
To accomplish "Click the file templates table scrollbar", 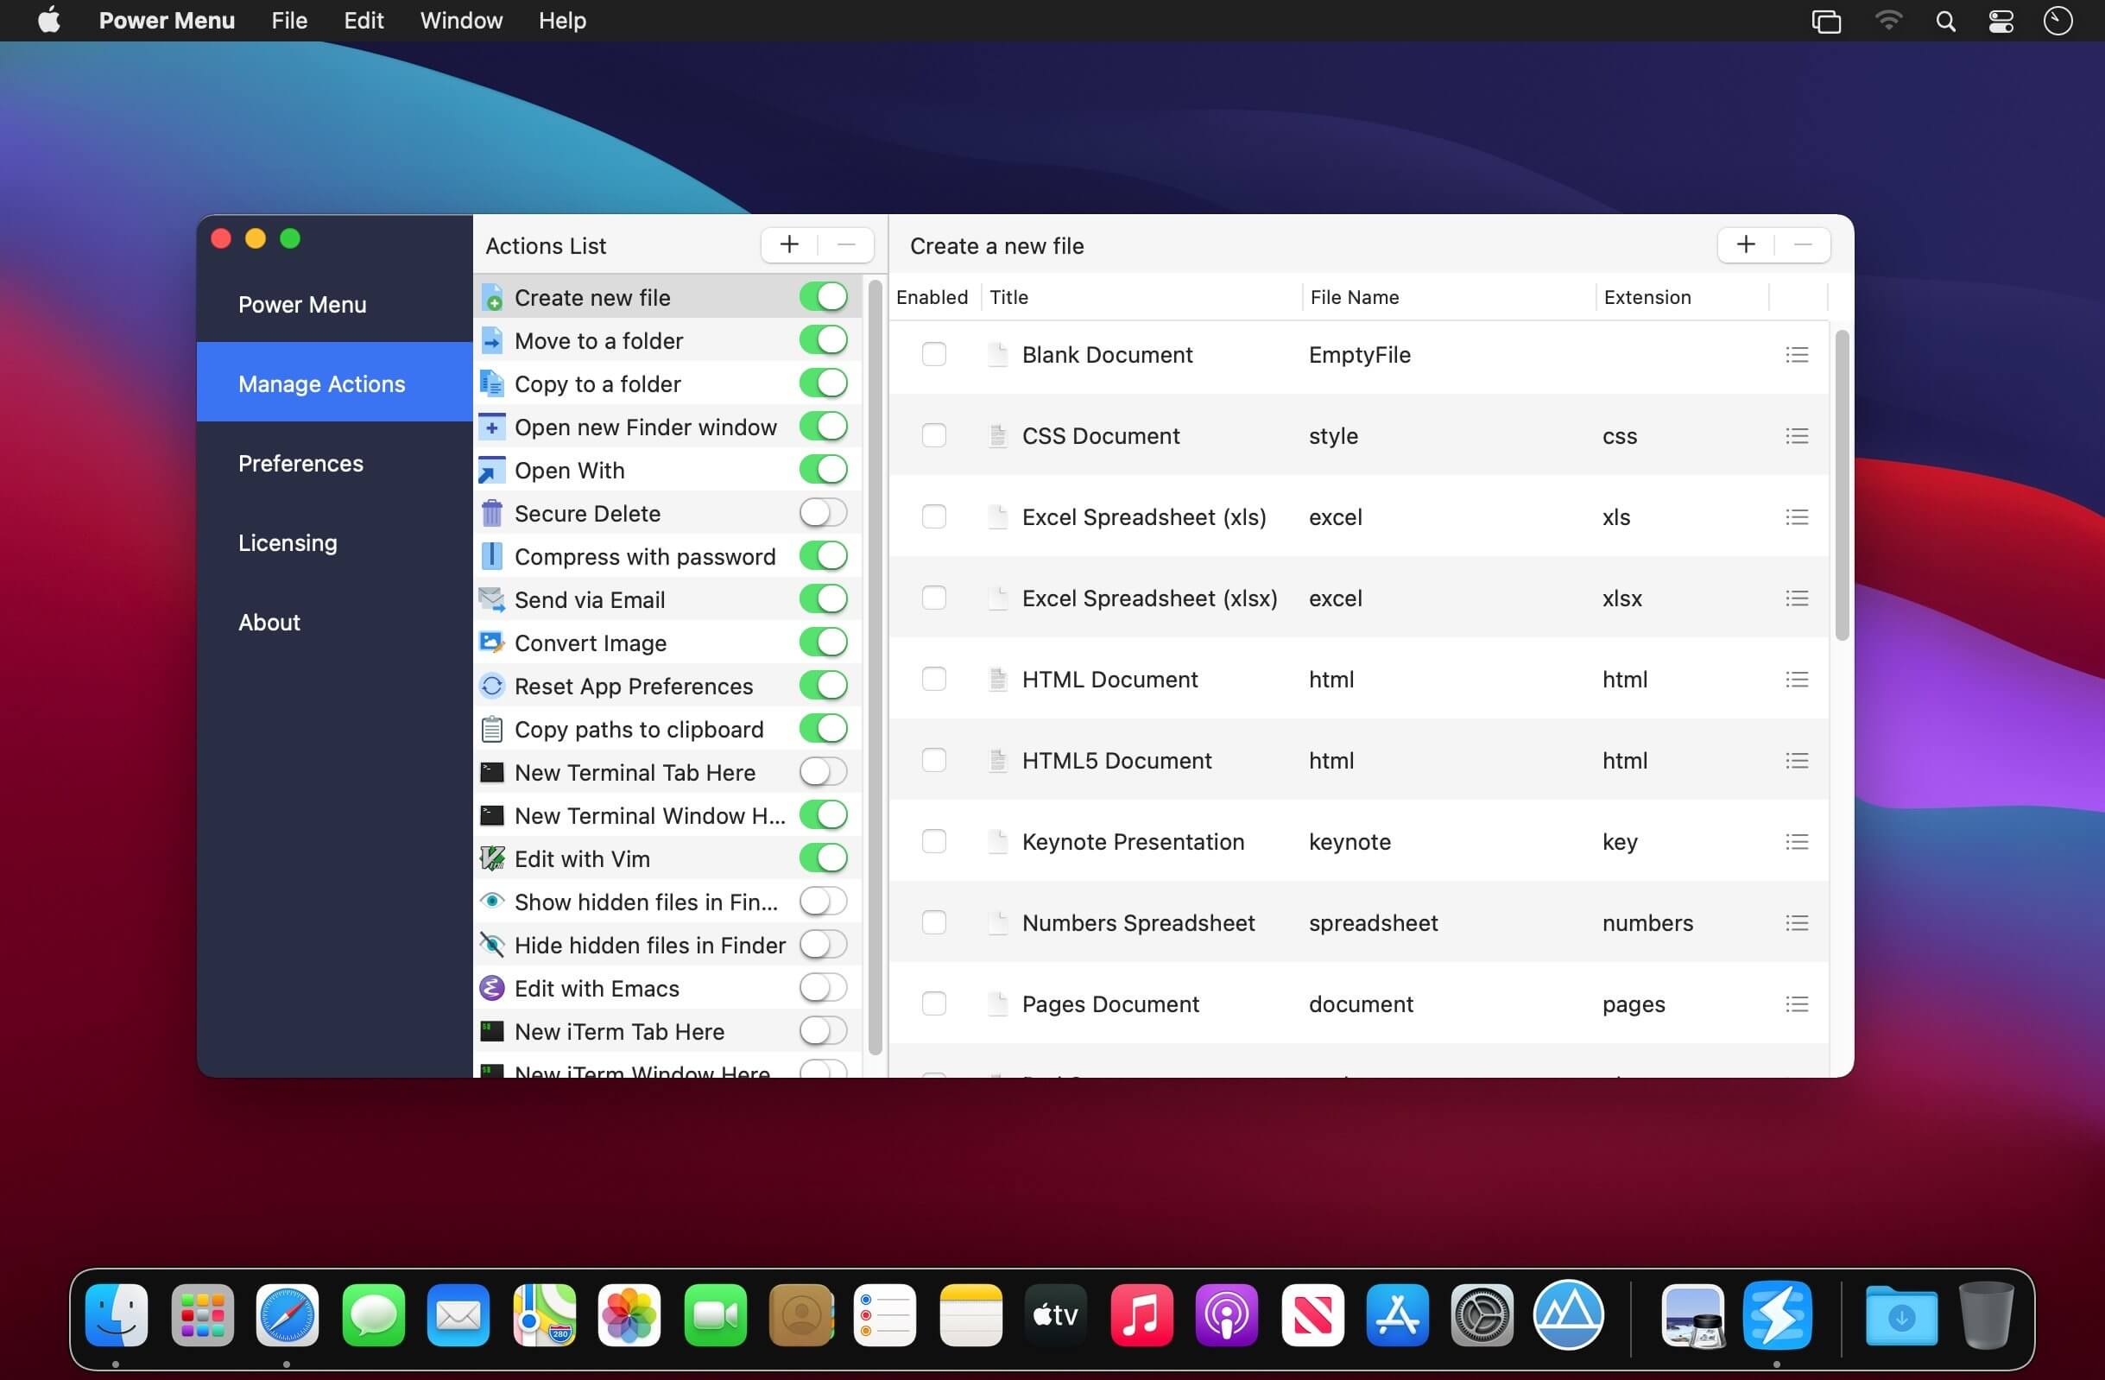I will pos(1843,484).
